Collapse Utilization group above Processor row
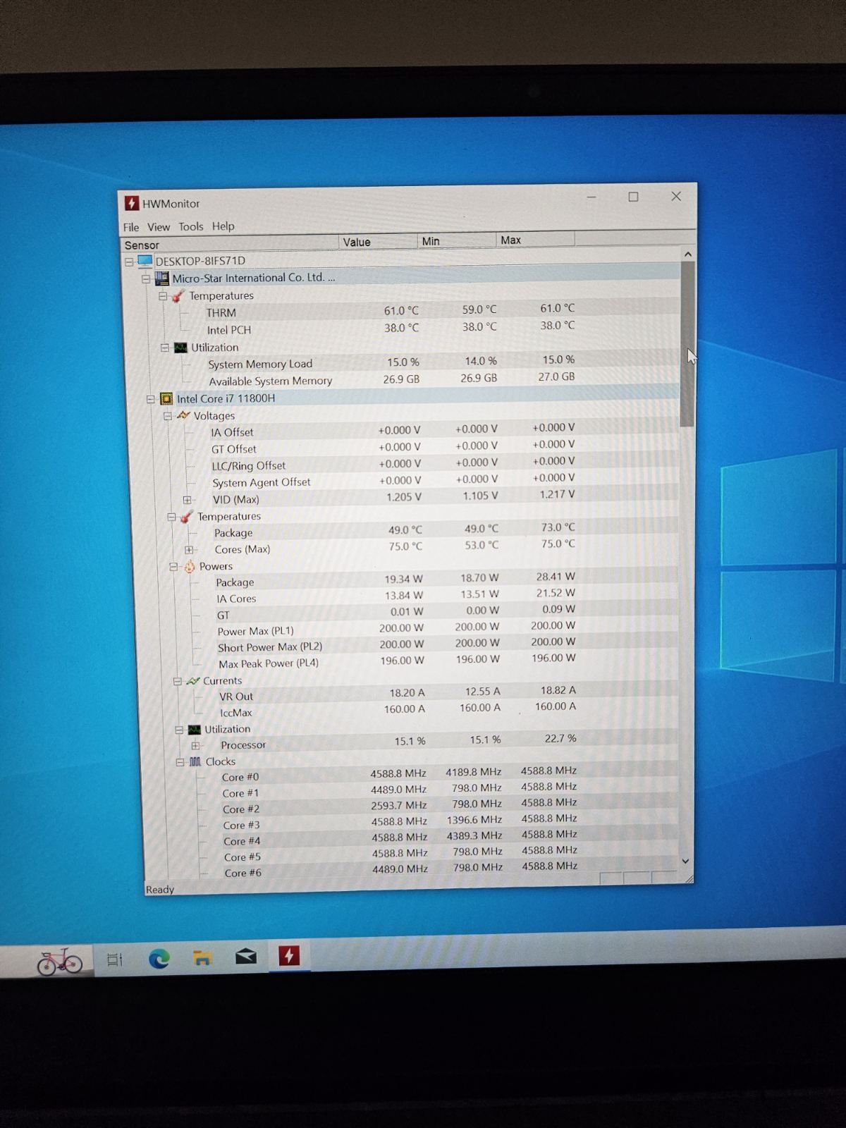The width and height of the screenshot is (846, 1128). point(179,730)
